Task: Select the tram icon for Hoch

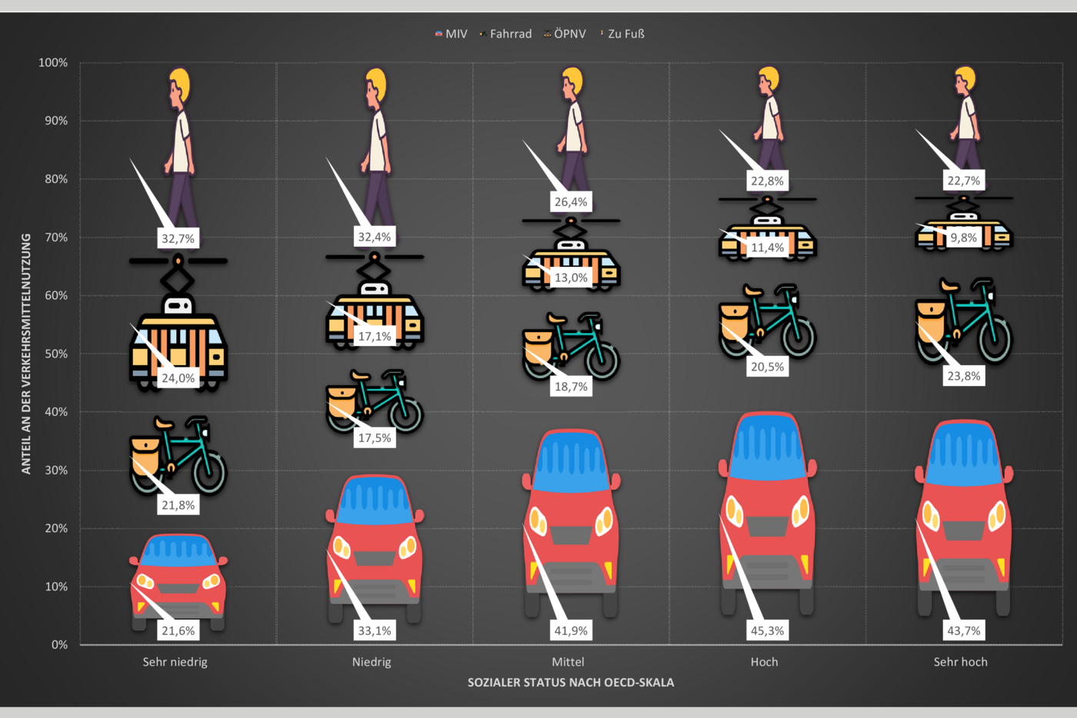Action: tap(768, 228)
